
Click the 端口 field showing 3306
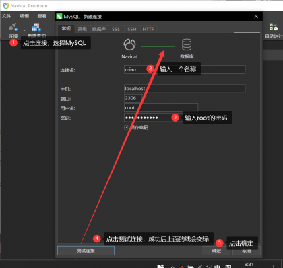[x=133, y=98]
